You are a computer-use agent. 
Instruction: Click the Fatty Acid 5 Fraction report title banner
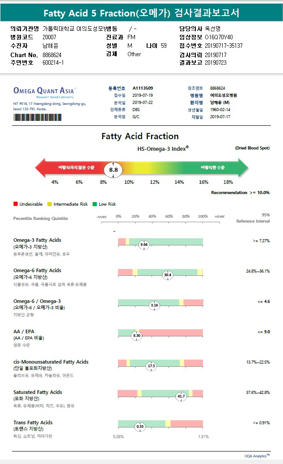tap(141, 13)
